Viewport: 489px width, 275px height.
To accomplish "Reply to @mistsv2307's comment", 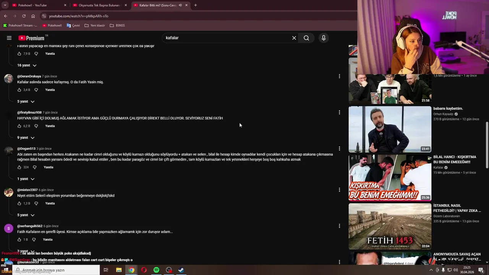I will point(50,204).
